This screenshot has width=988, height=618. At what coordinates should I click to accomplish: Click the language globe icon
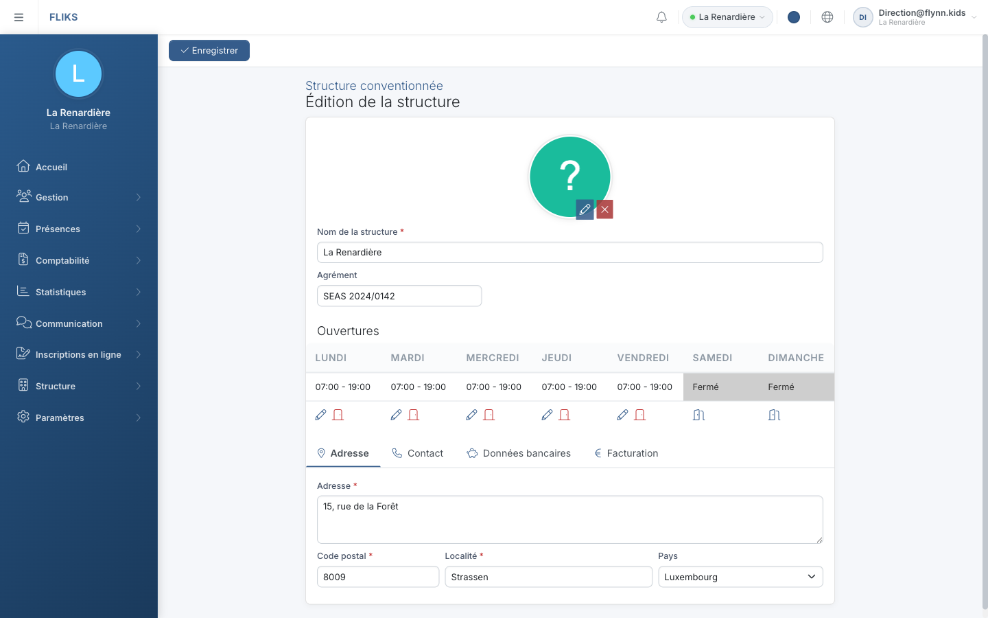[x=827, y=17]
